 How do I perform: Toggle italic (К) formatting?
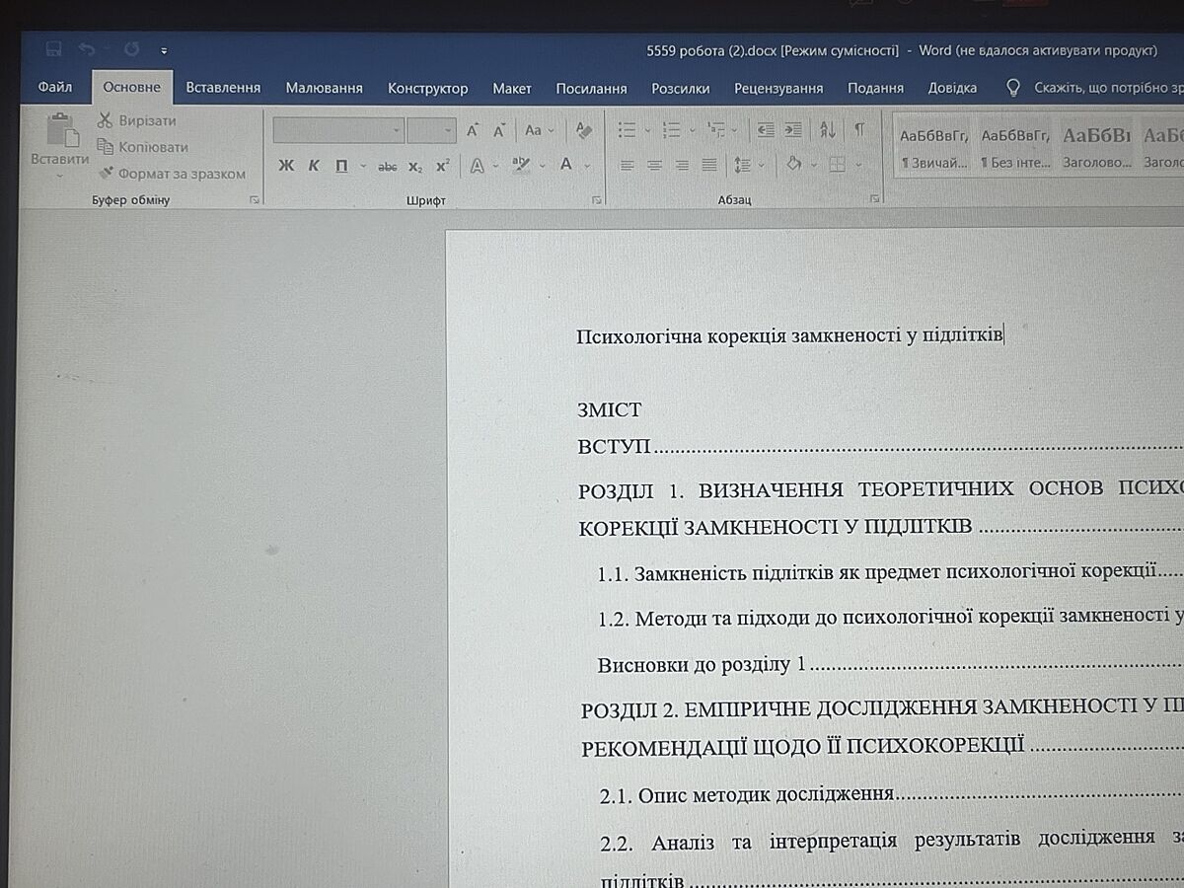tap(314, 166)
